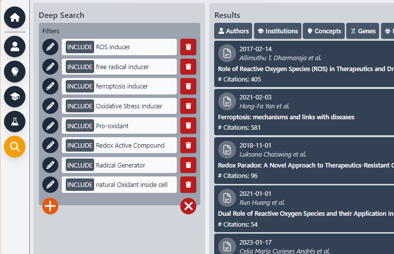Click author Hong-Fa Yan et al.
Image resolution: width=394 pixels, height=254 pixels.
pos(264,106)
